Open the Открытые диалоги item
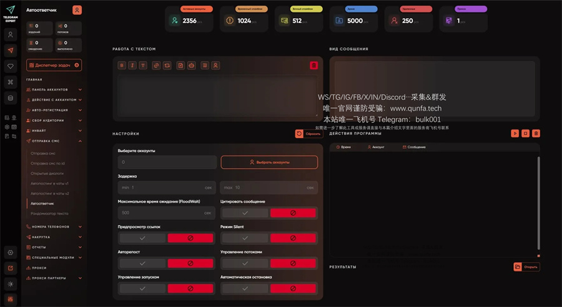562x307 pixels. (47, 173)
